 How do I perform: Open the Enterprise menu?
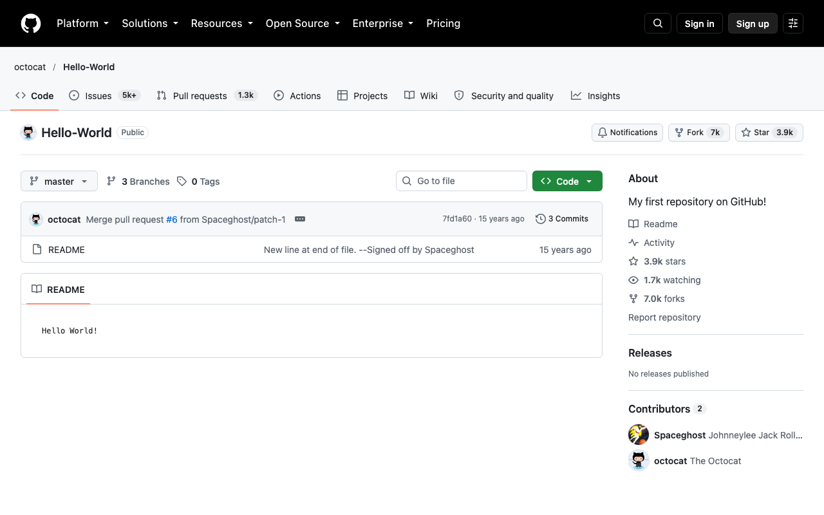(x=383, y=23)
